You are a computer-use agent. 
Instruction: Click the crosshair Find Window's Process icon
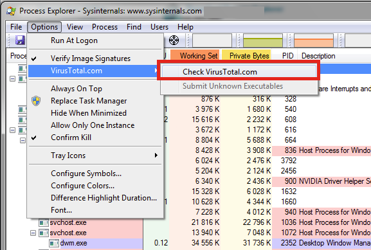(174, 40)
